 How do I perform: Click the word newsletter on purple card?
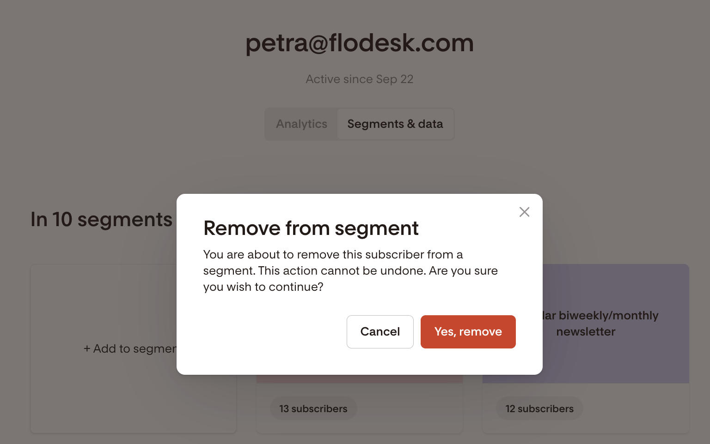click(x=586, y=332)
